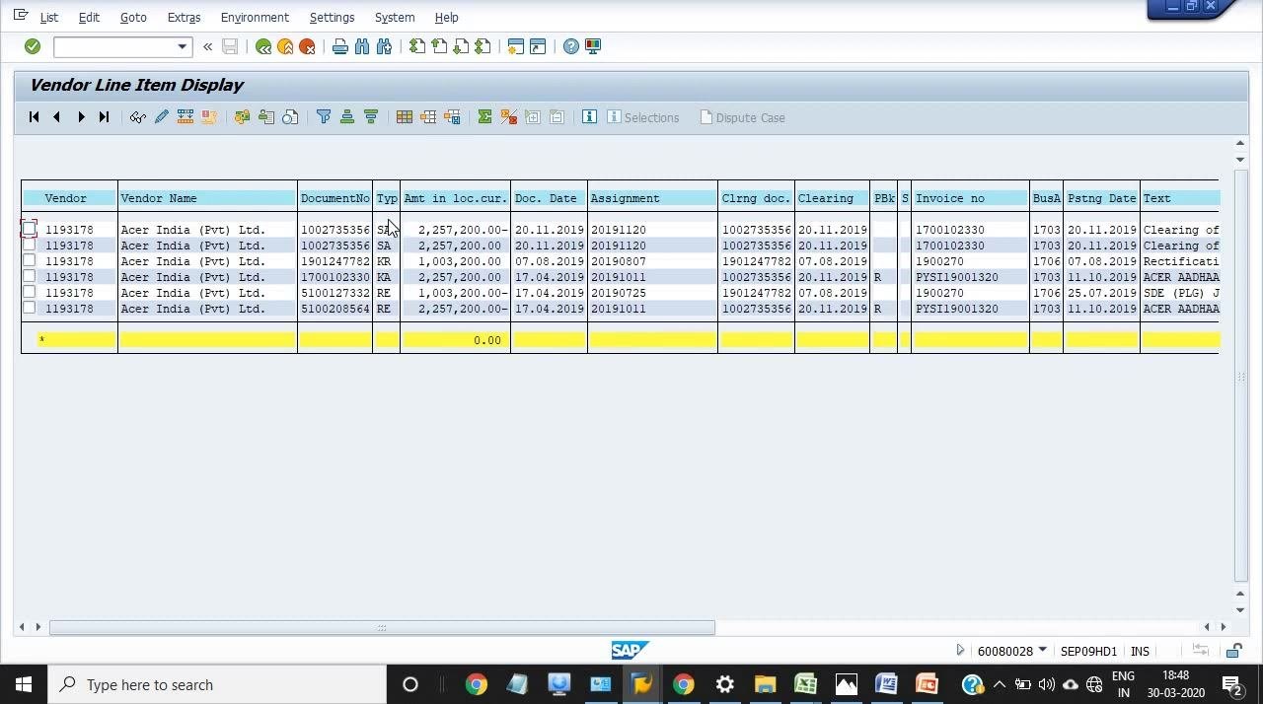Click the Clearing column header

tap(832, 198)
